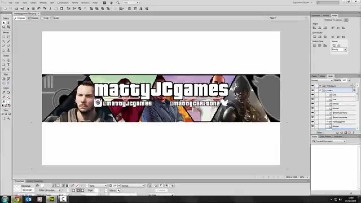Click Align Bottom in Align panel
361x203 pixels.
343,28
